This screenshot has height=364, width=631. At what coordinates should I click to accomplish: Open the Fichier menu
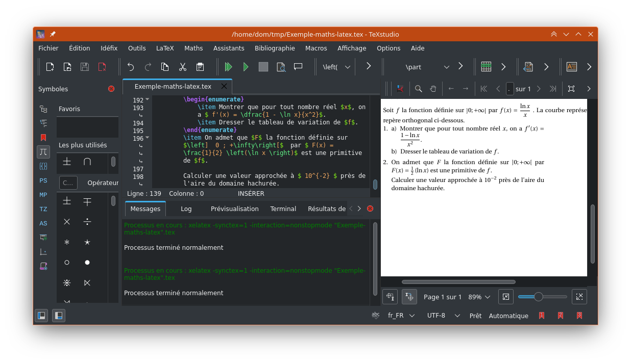pyautogui.click(x=48, y=48)
